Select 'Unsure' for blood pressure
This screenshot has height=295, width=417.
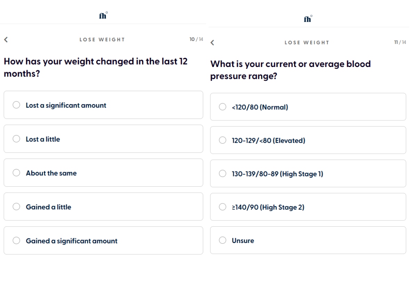pos(308,240)
